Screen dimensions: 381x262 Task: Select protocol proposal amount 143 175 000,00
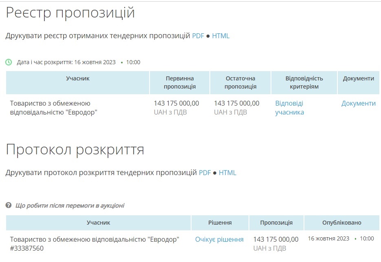[276, 240]
